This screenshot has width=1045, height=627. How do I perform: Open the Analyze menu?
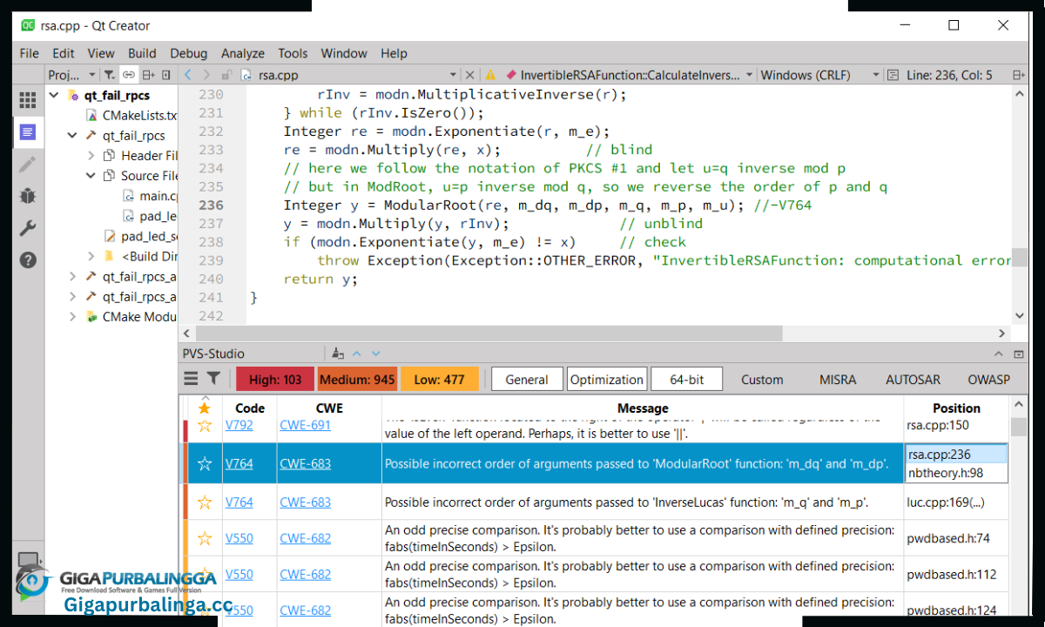click(x=243, y=53)
